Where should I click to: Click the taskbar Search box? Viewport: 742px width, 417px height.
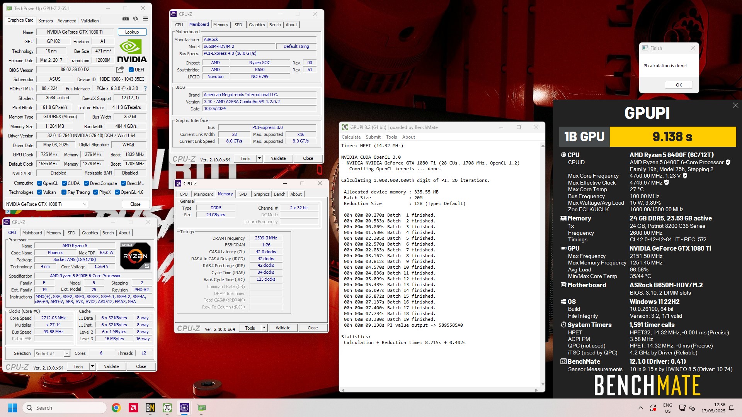click(65, 408)
